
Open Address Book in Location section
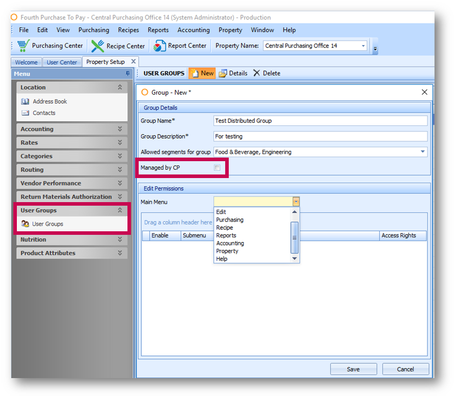[50, 101]
